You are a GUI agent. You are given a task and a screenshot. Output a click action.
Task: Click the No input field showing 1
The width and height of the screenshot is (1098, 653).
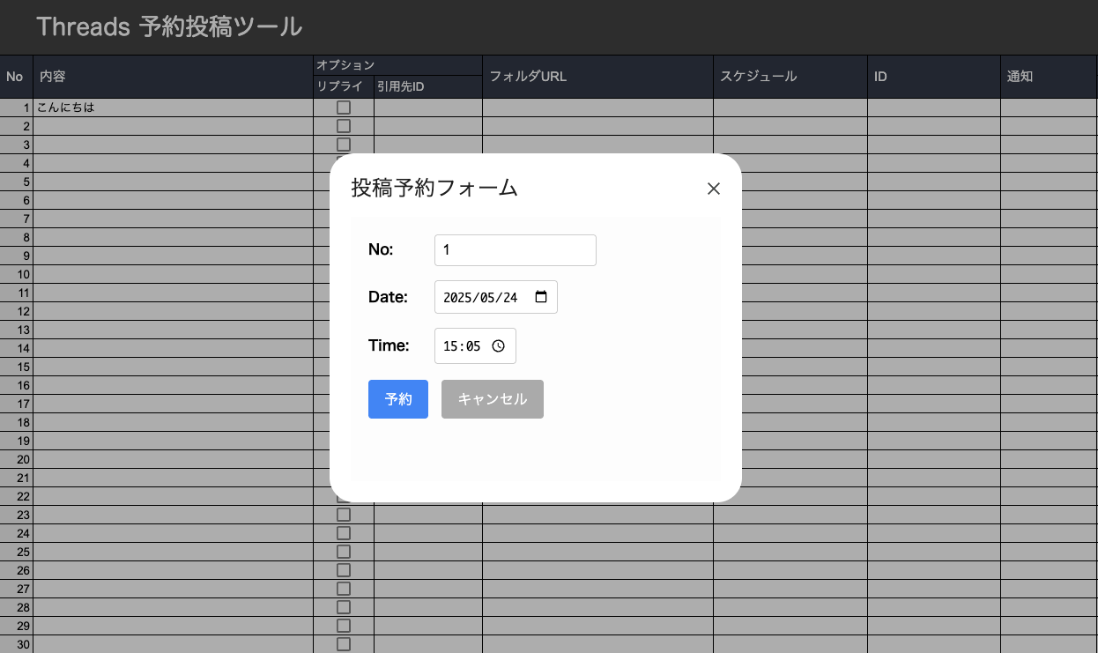point(516,250)
